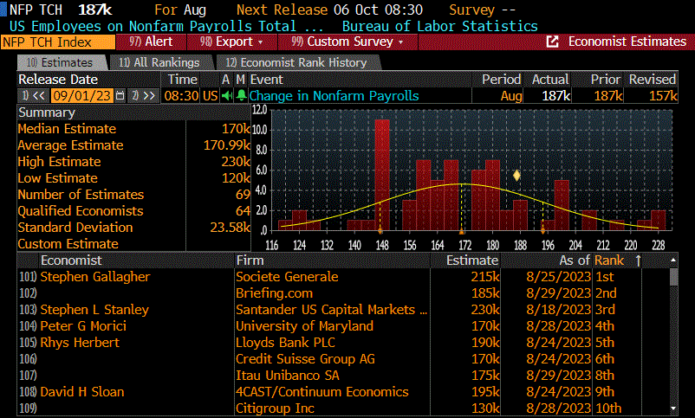This screenshot has width=695, height=418.
Task: Click the 130k estimate for Citigroup
Action: tap(485, 408)
